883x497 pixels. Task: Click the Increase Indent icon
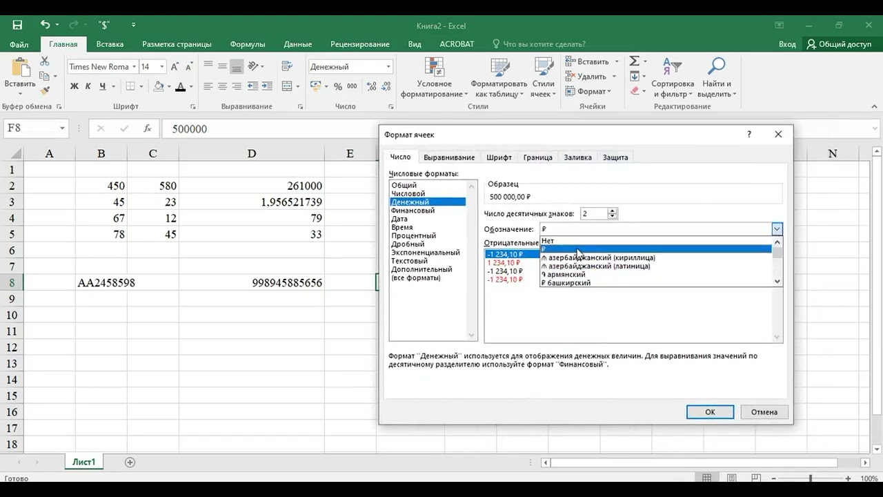coord(268,86)
